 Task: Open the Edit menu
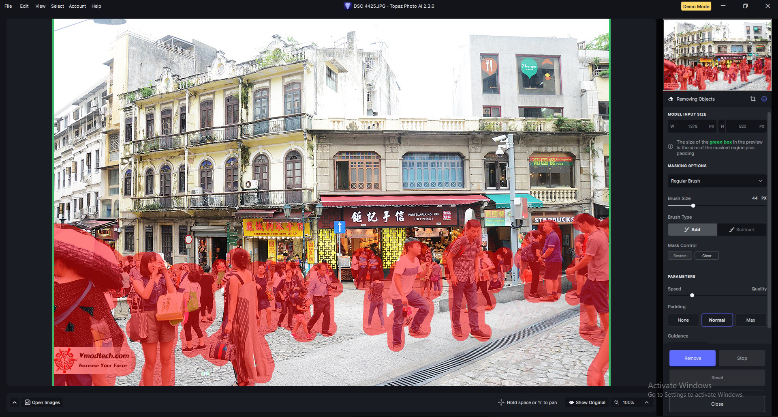24,6
